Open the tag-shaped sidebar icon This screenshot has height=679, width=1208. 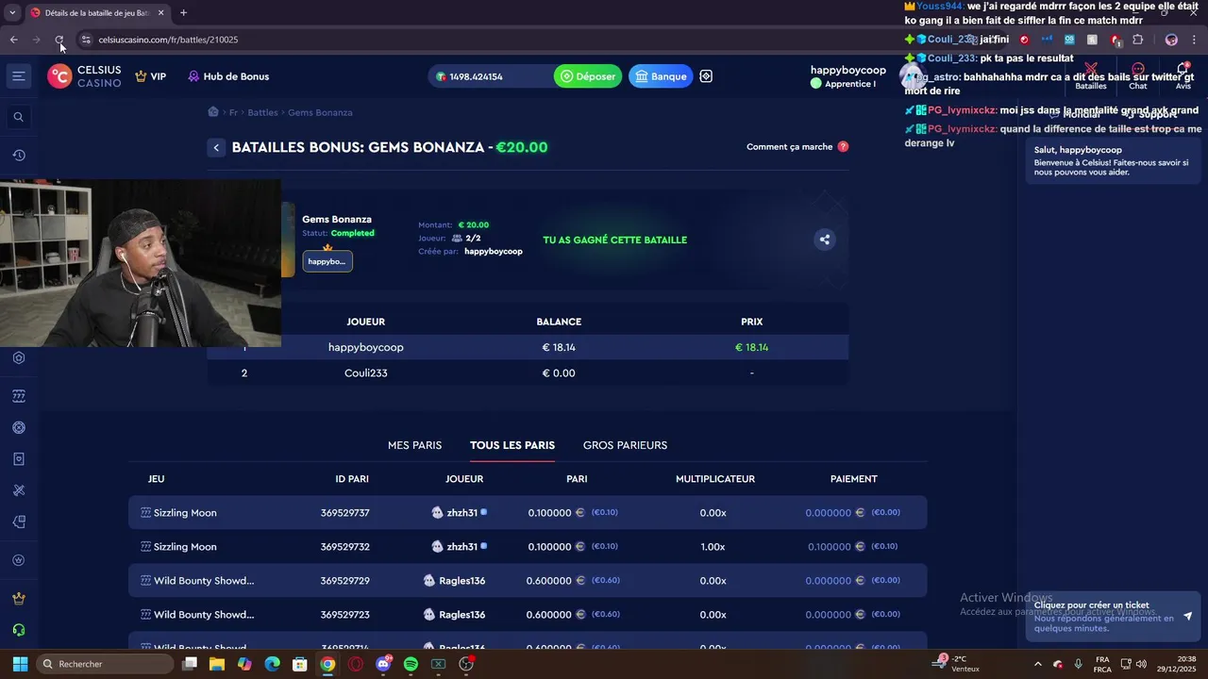pos(18,522)
